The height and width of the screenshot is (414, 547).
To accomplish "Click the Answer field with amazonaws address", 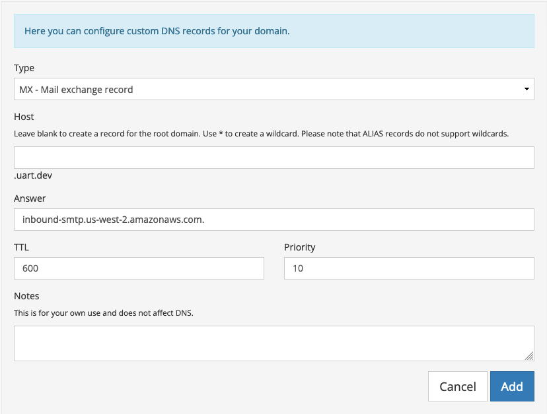I will click(x=273, y=220).
